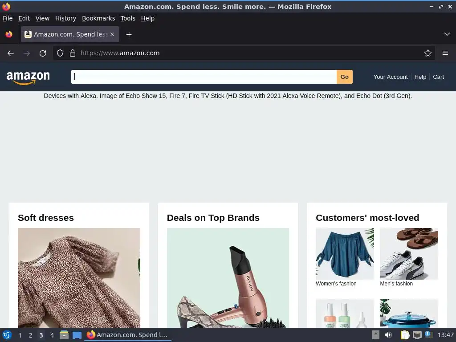
Task: Open the file manager taskbar icon
Action: point(64,335)
